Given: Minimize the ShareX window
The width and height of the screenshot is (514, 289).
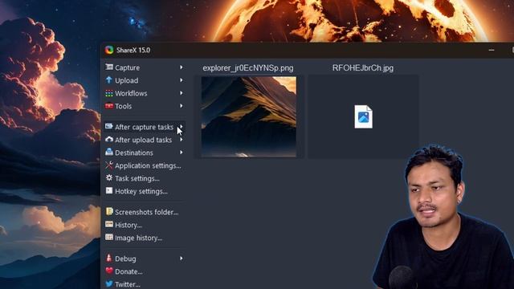Looking at the screenshot, I should click(491, 50).
